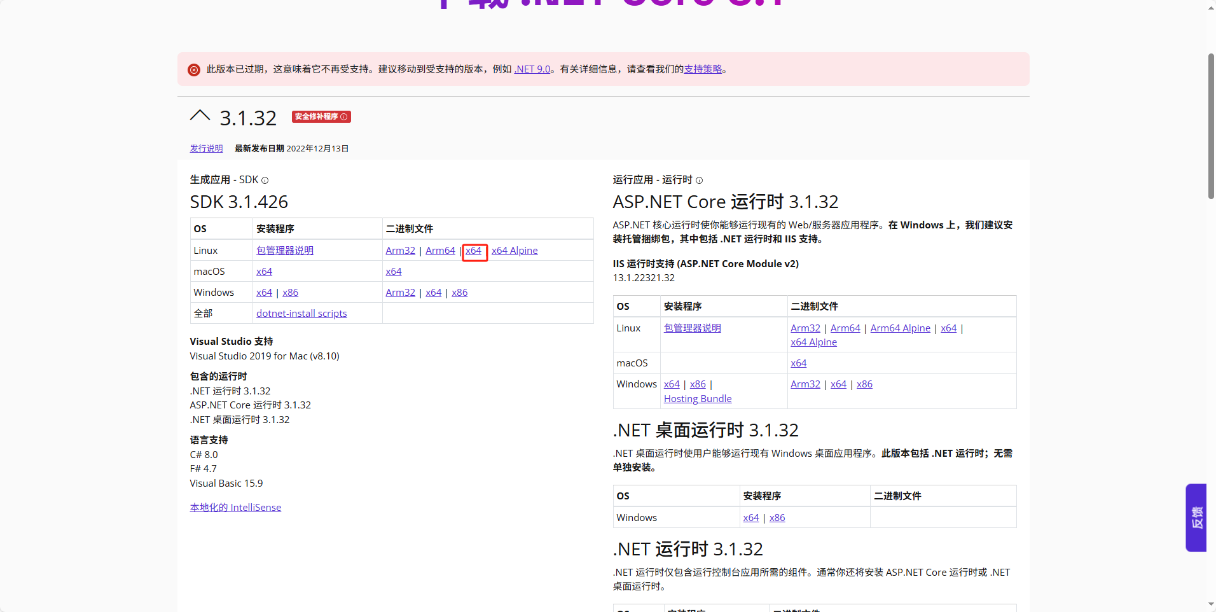The height and width of the screenshot is (612, 1216).
Task: Click the security patch badge info icon
Action: (x=344, y=117)
